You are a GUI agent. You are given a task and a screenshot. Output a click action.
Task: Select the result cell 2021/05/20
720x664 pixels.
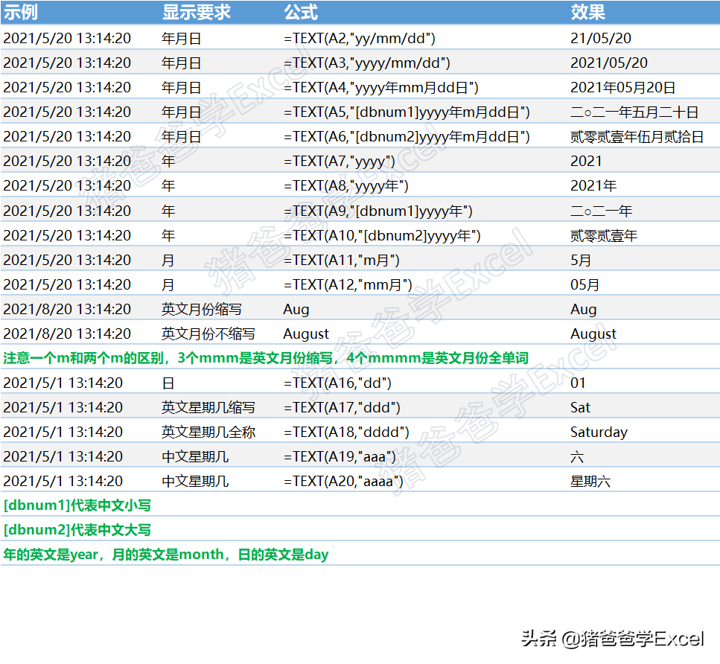click(x=609, y=63)
